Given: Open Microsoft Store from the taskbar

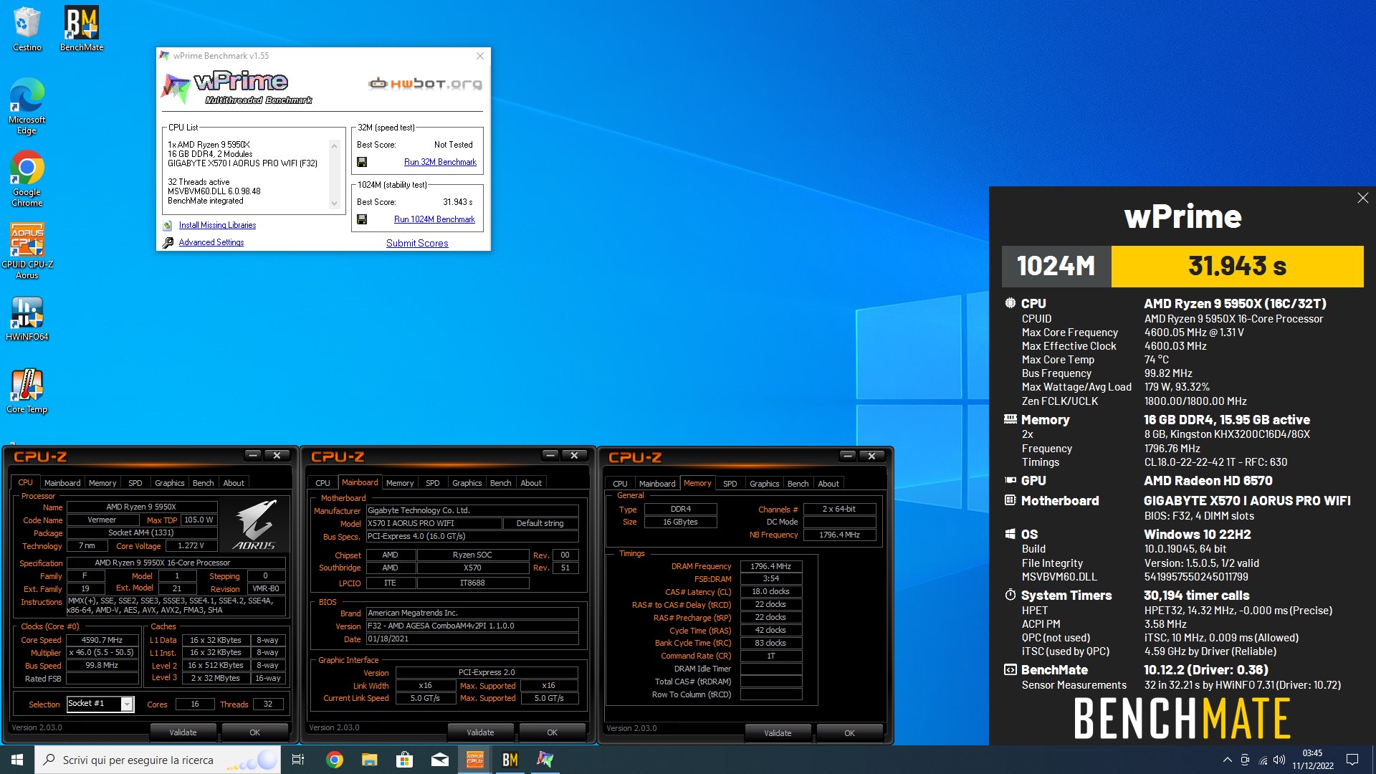Looking at the screenshot, I should pyautogui.click(x=405, y=760).
